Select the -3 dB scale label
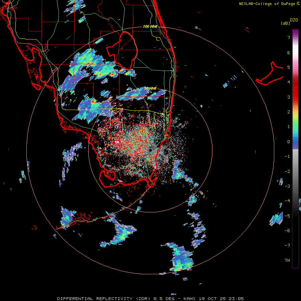The image size is (301, 301). [x=287, y=186]
